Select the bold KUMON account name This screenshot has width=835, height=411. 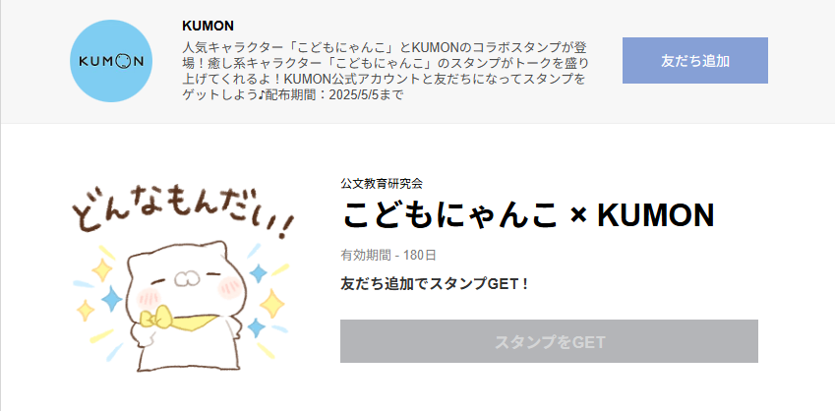(208, 26)
